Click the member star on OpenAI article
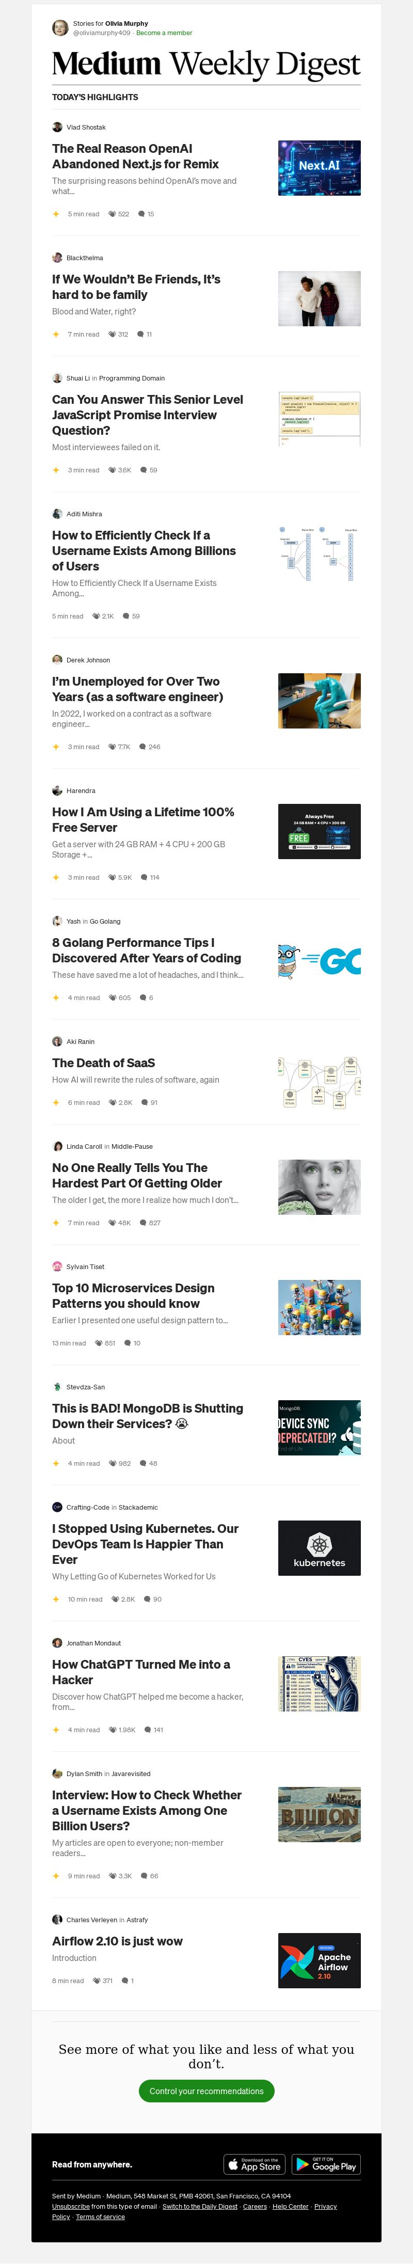 [x=55, y=214]
